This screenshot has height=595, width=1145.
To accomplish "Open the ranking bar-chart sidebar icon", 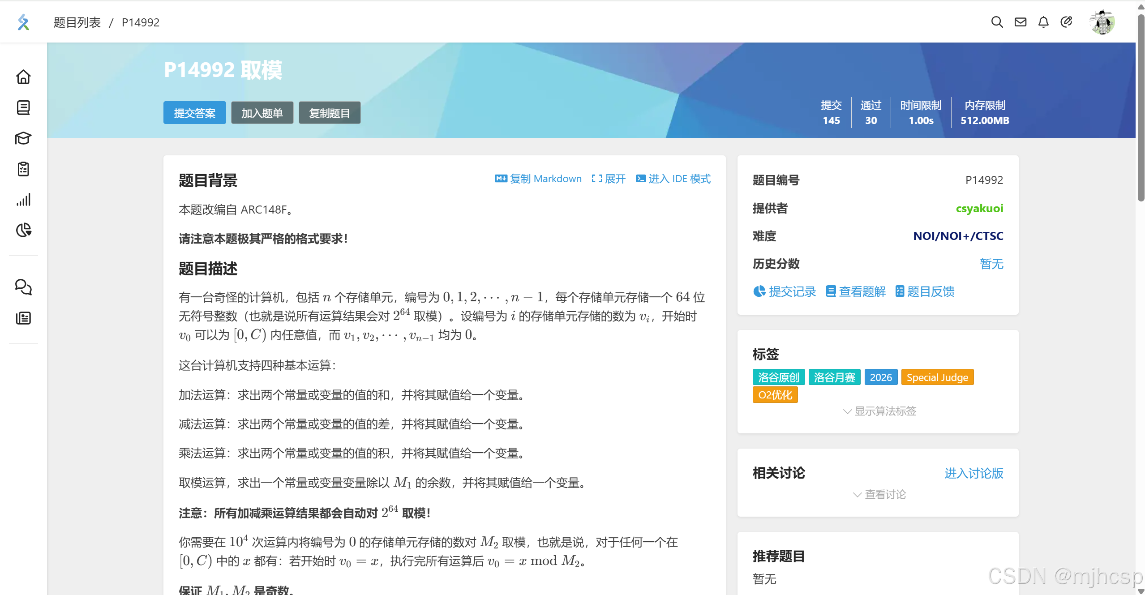I will pos(23,200).
